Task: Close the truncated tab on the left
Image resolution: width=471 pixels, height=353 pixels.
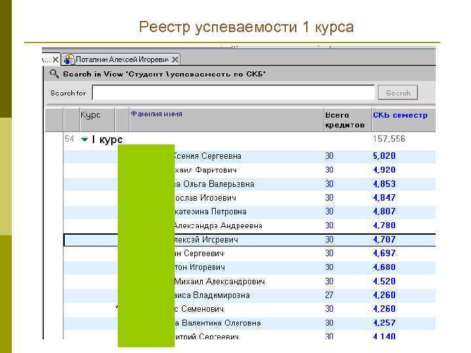Action: click(55, 59)
